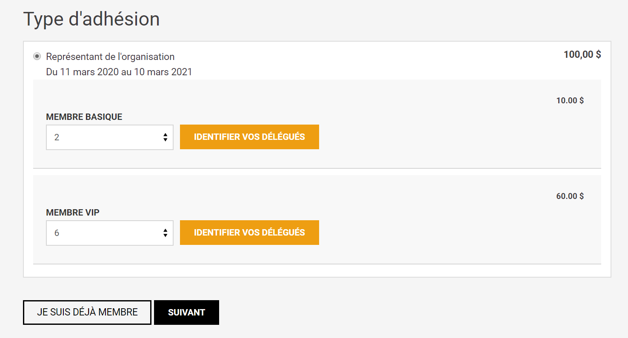
Task: Click the MEMBRE BASIQUE field label
Action: (x=84, y=117)
